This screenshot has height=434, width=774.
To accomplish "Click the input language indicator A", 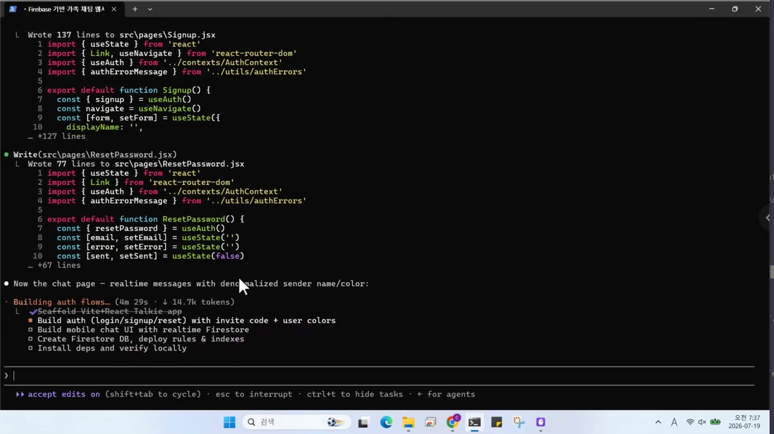I will pos(674,422).
